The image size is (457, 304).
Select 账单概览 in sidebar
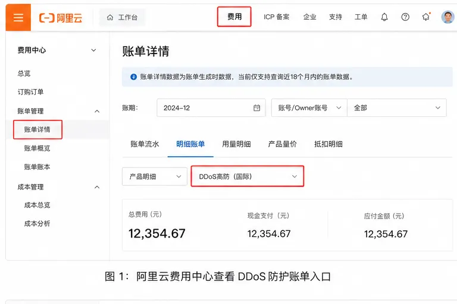(x=37, y=148)
